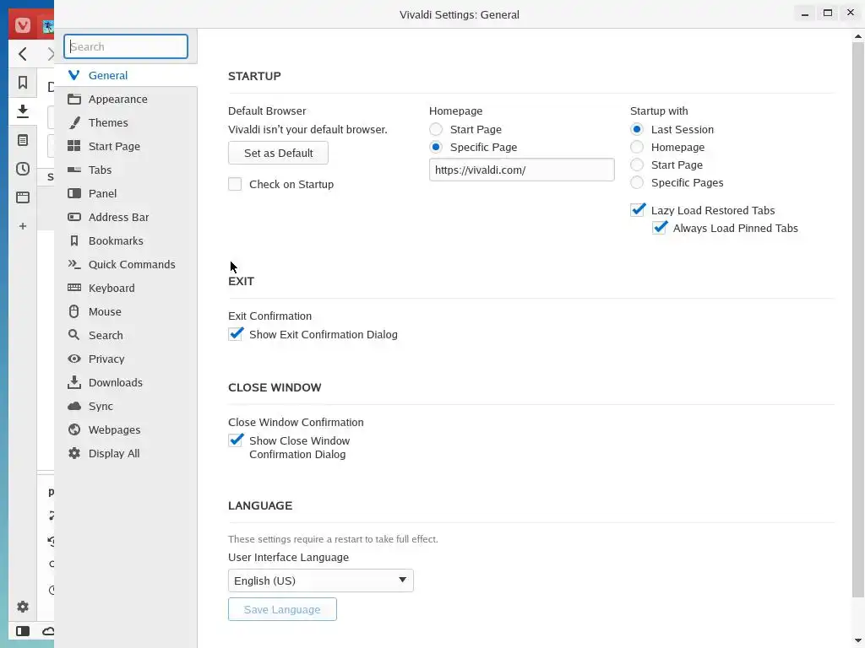The width and height of the screenshot is (865, 648).
Task: Switch to the Appearance settings section
Action: pyautogui.click(x=117, y=99)
